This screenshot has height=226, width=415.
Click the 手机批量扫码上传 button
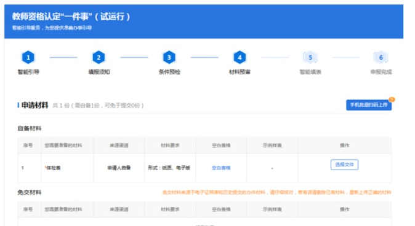[x=369, y=105]
